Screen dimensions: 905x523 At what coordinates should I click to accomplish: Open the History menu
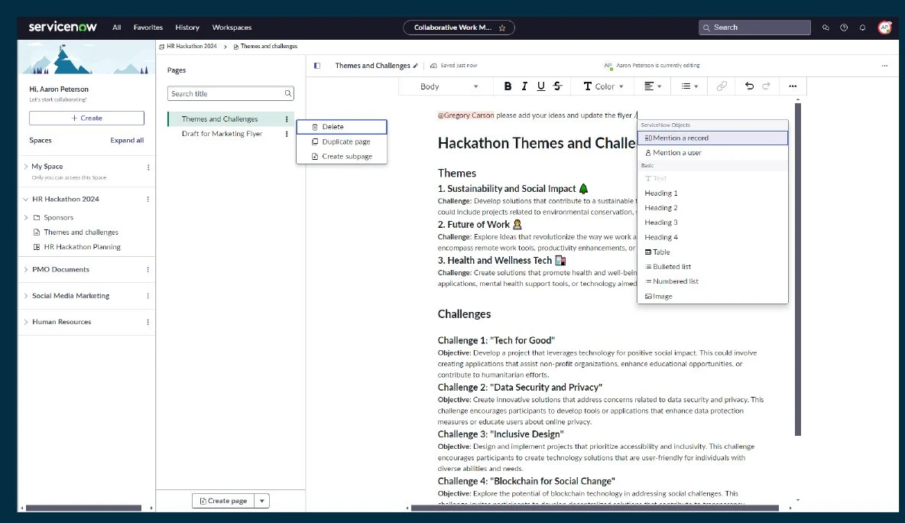pos(187,28)
